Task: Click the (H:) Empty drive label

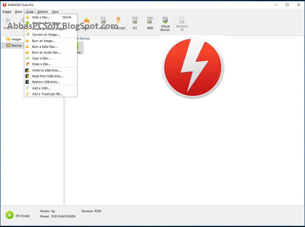Action: coord(23,216)
